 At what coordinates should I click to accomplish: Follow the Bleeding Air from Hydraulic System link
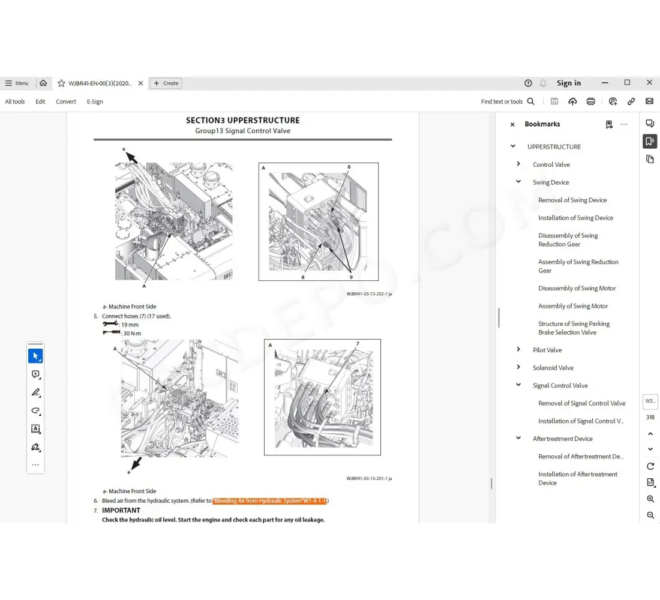point(270,500)
